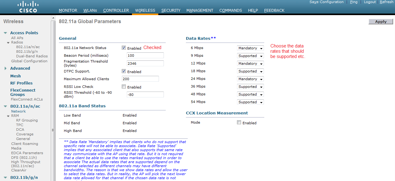Click the Cisco logo icon
Screen dimensions: 395x181
pos(28,7)
